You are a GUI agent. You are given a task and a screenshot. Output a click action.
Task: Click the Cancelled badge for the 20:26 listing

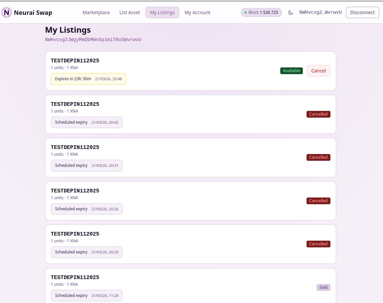(x=318, y=201)
